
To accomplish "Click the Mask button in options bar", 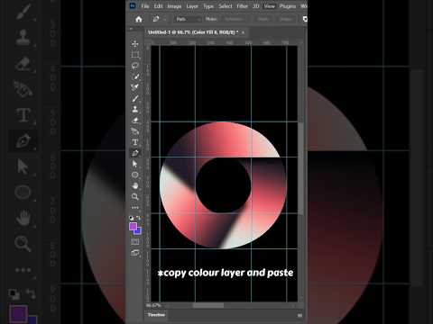I will (263, 19).
